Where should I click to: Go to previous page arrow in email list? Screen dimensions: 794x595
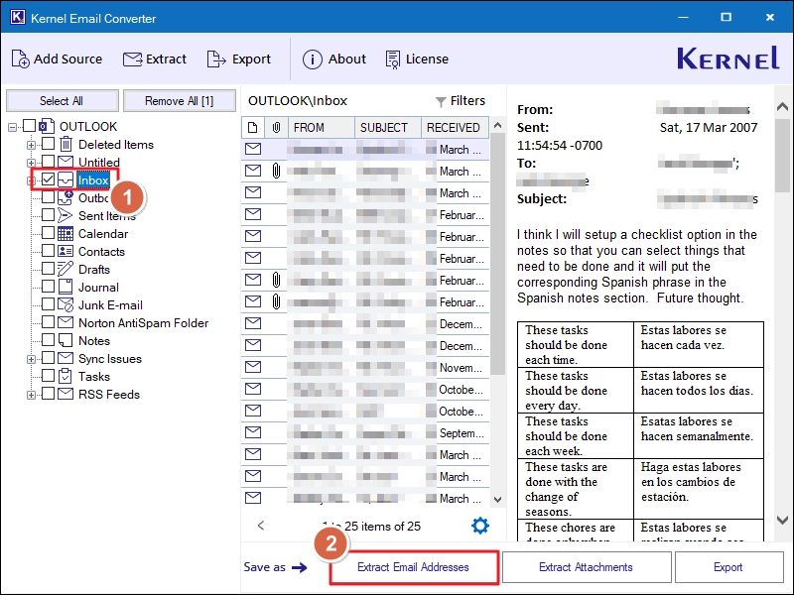pyautogui.click(x=261, y=526)
